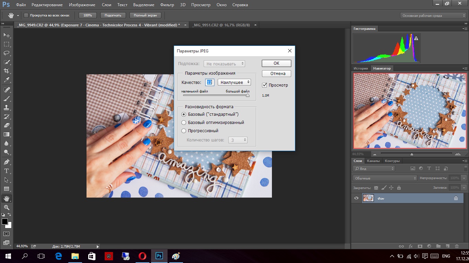
Task: Open the Наилучшее quality dropdown
Action: click(235, 82)
